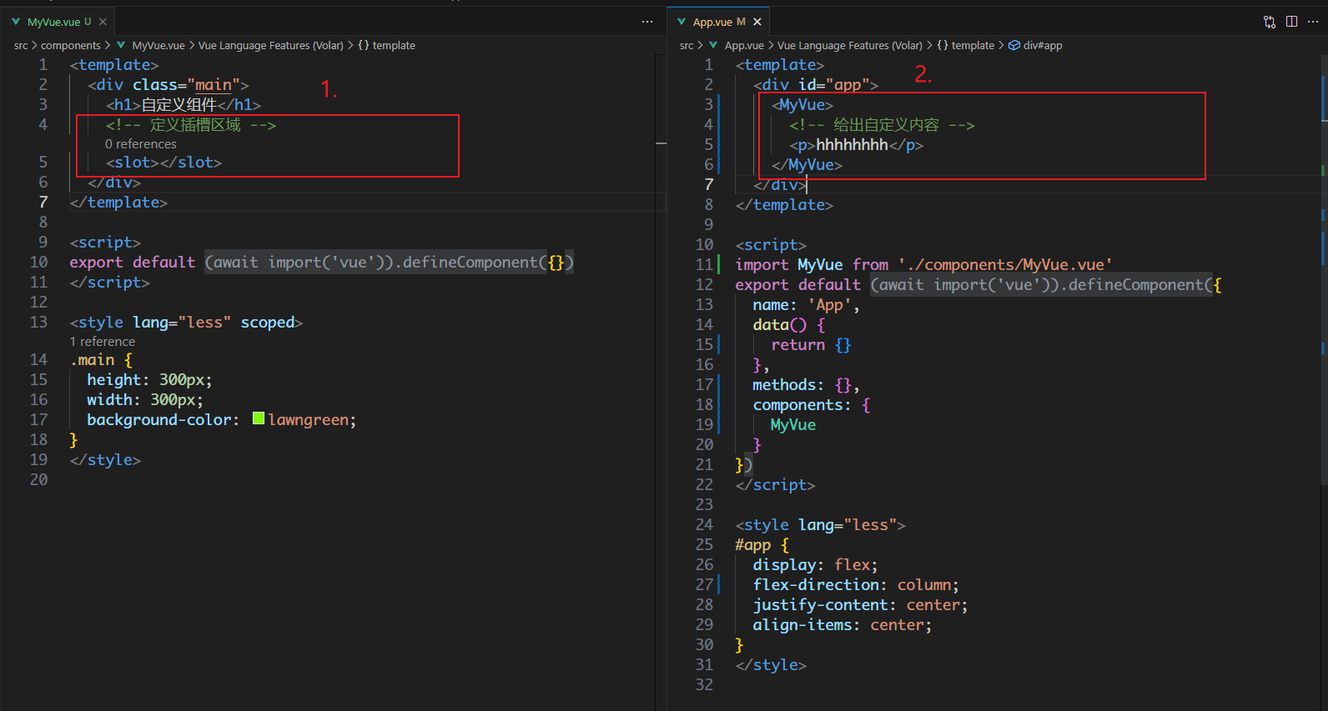Open App.vue breadcrumb dropdown
1328x711 pixels.
744,45
